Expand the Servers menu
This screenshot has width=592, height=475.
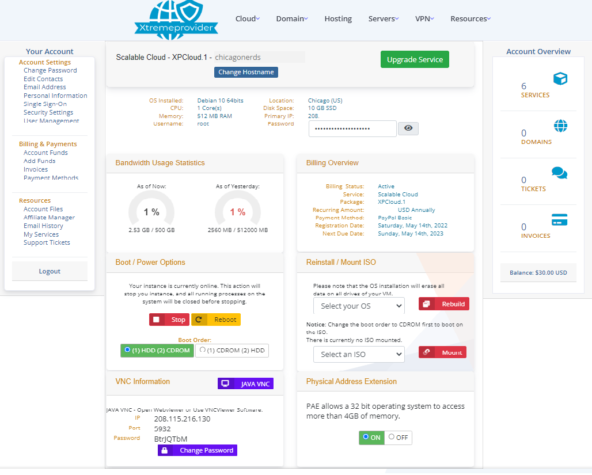[384, 18]
